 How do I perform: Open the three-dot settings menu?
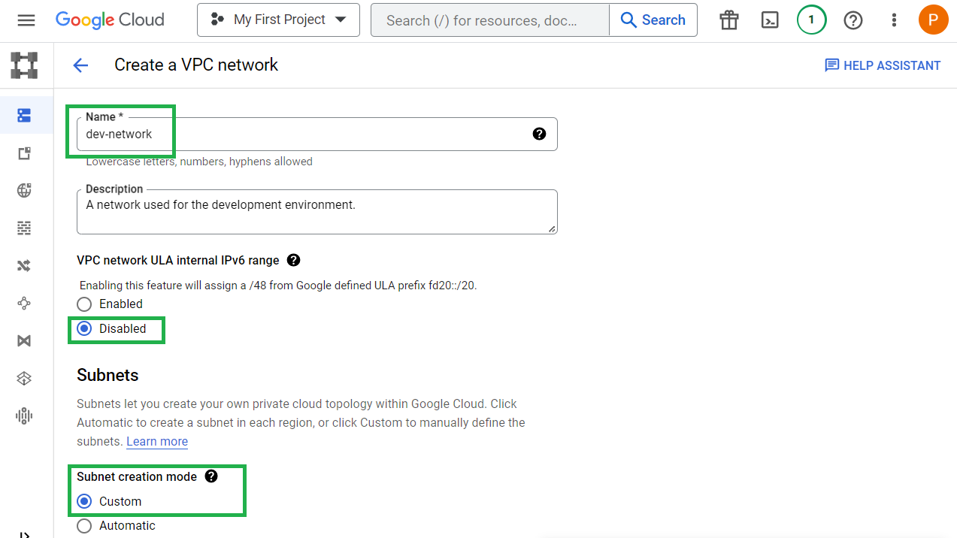[894, 20]
